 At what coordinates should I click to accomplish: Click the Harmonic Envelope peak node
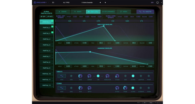point(90,52)
